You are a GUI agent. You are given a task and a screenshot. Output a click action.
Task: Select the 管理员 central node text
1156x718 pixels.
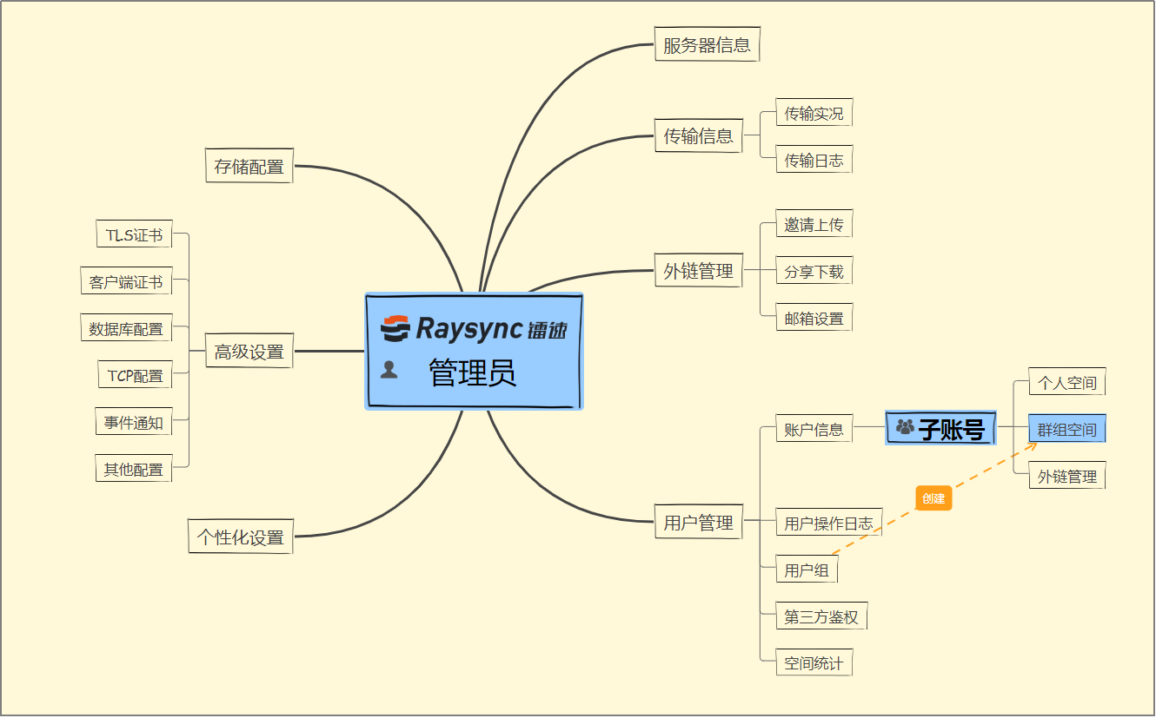473,373
